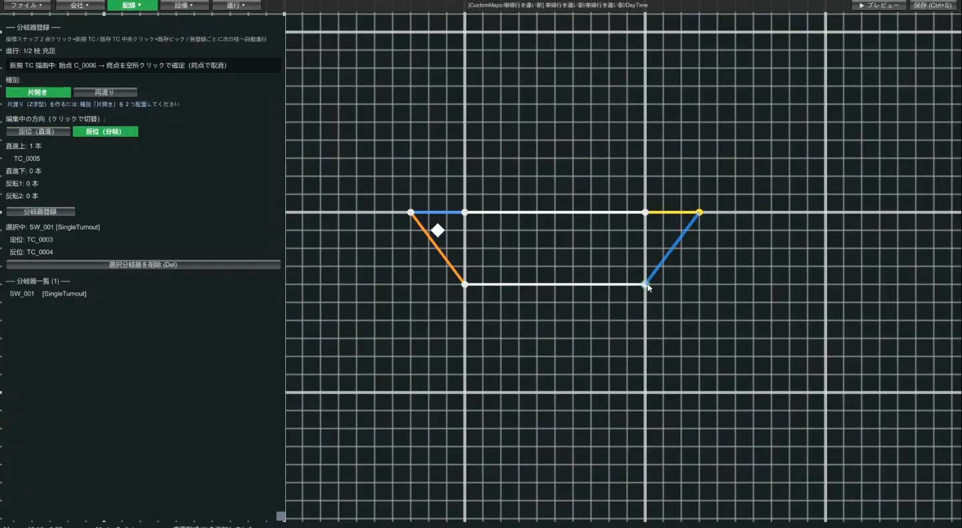
Task: Click the play icon in プレビュー button
Action: click(862, 5)
